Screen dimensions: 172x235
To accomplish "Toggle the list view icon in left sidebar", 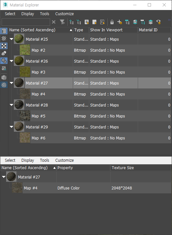I will [x=4, y=31].
